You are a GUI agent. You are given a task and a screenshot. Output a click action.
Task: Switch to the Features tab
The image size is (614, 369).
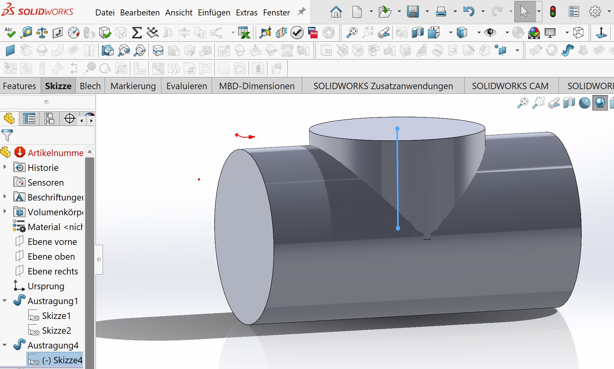point(20,86)
